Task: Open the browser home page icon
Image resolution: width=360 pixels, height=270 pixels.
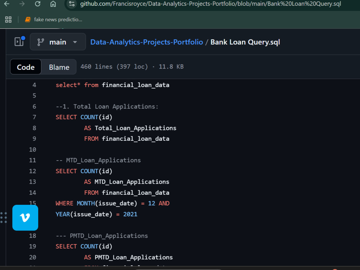Action: [52, 5]
